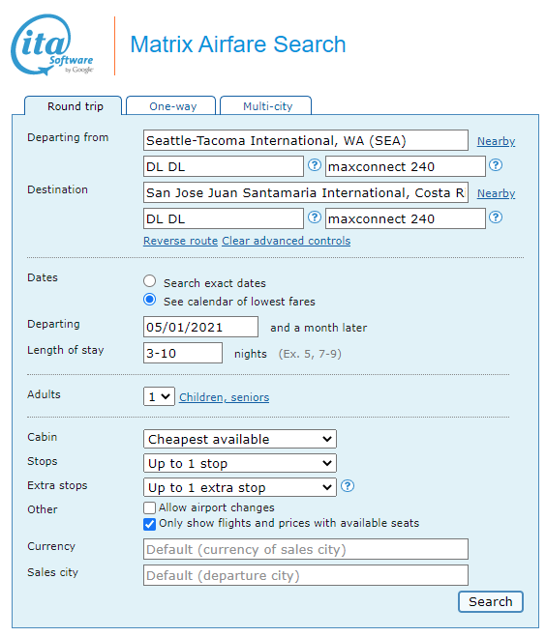Open the Stops dropdown
Viewport: 546px width, 637px height.
pyautogui.click(x=240, y=463)
